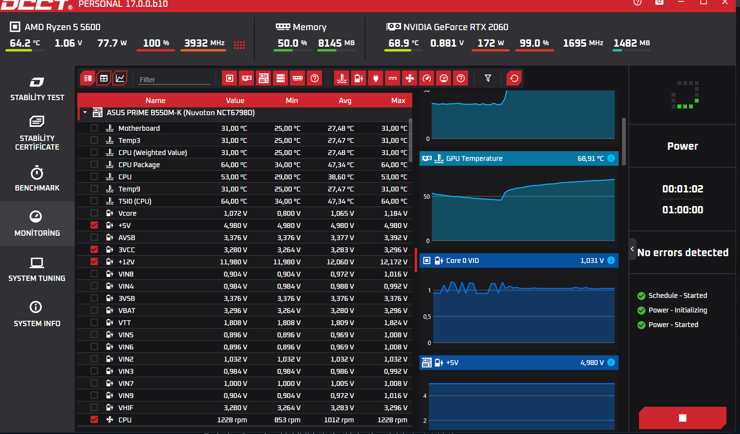Collapse the ASUS PRIME B550M-K group
This screenshot has height=434, width=740.
click(x=85, y=113)
